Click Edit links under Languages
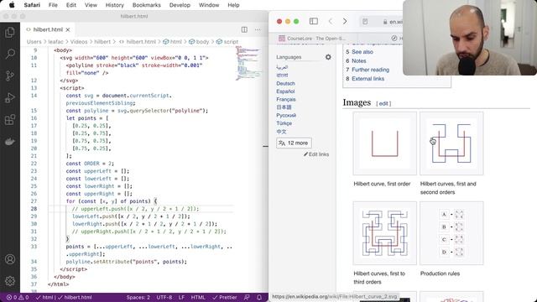 pos(316,154)
